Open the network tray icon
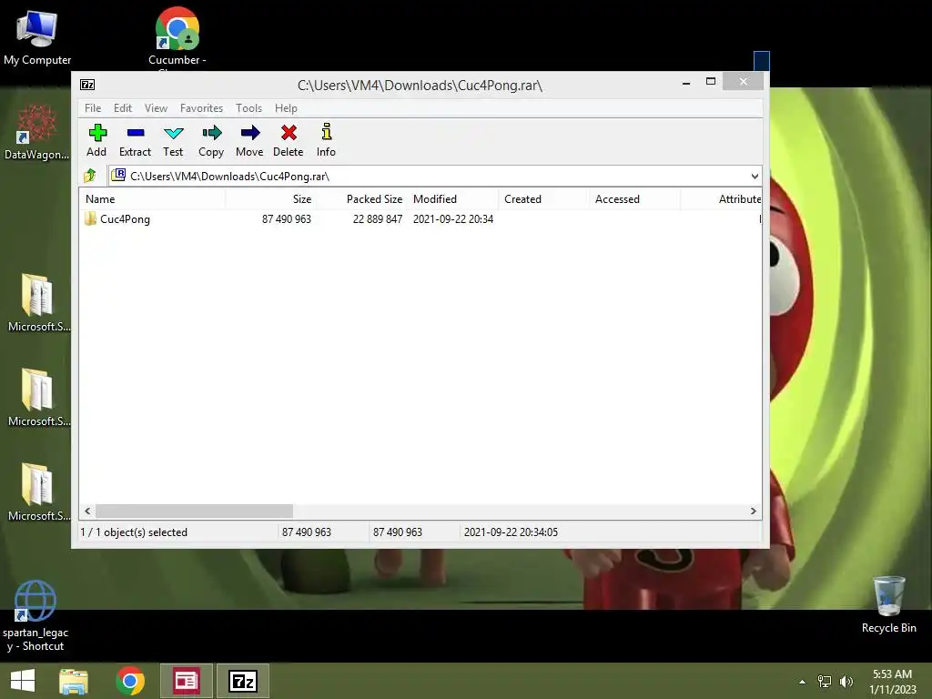Image resolution: width=932 pixels, height=699 pixels. click(x=825, y=682)
